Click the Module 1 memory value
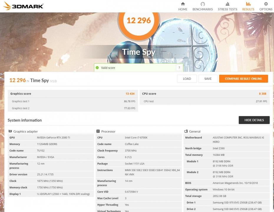 223,163
